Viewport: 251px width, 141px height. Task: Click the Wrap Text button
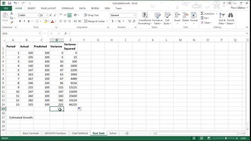pos(91,15)
